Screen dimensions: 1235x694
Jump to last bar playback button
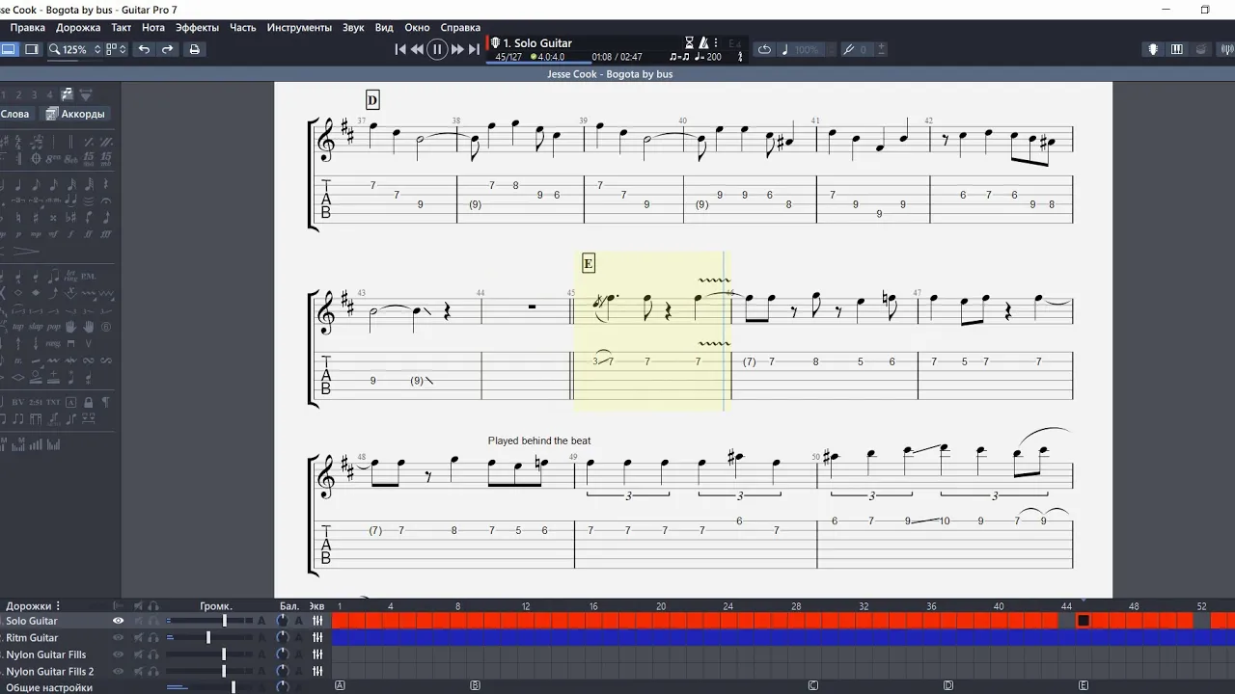(474, 49)
